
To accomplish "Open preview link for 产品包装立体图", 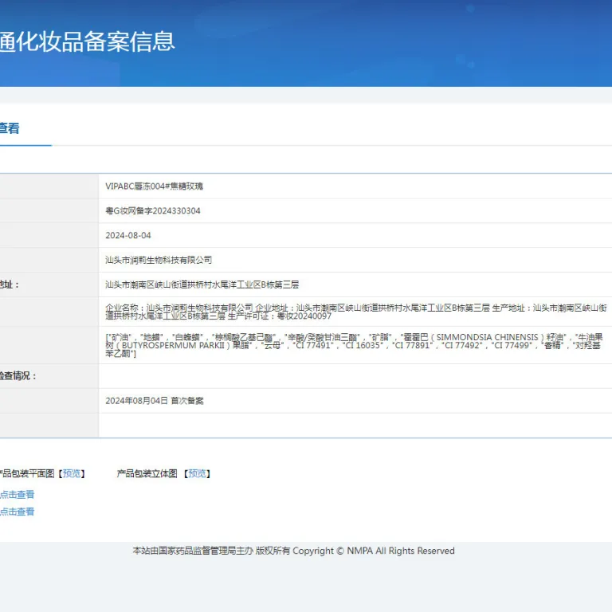I will pyautogui.click(x=197, y=473).
